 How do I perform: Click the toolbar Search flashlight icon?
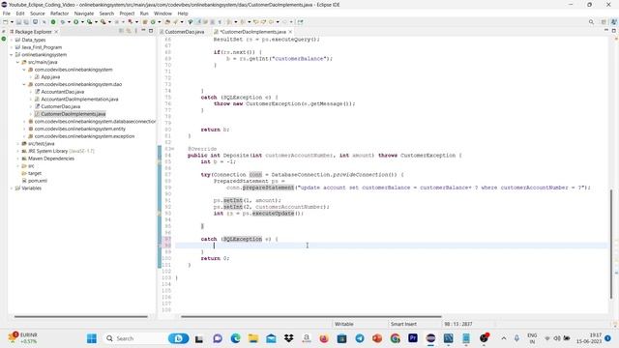(175, 22)
